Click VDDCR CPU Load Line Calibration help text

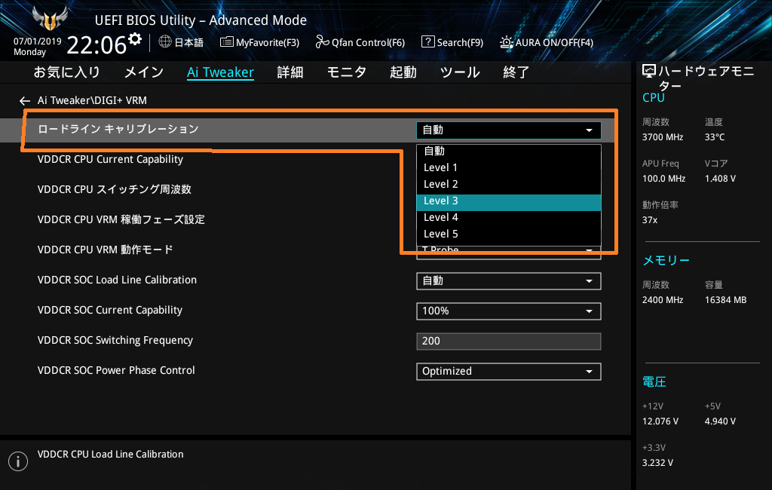pyautogui.click(x=110, y=455)
